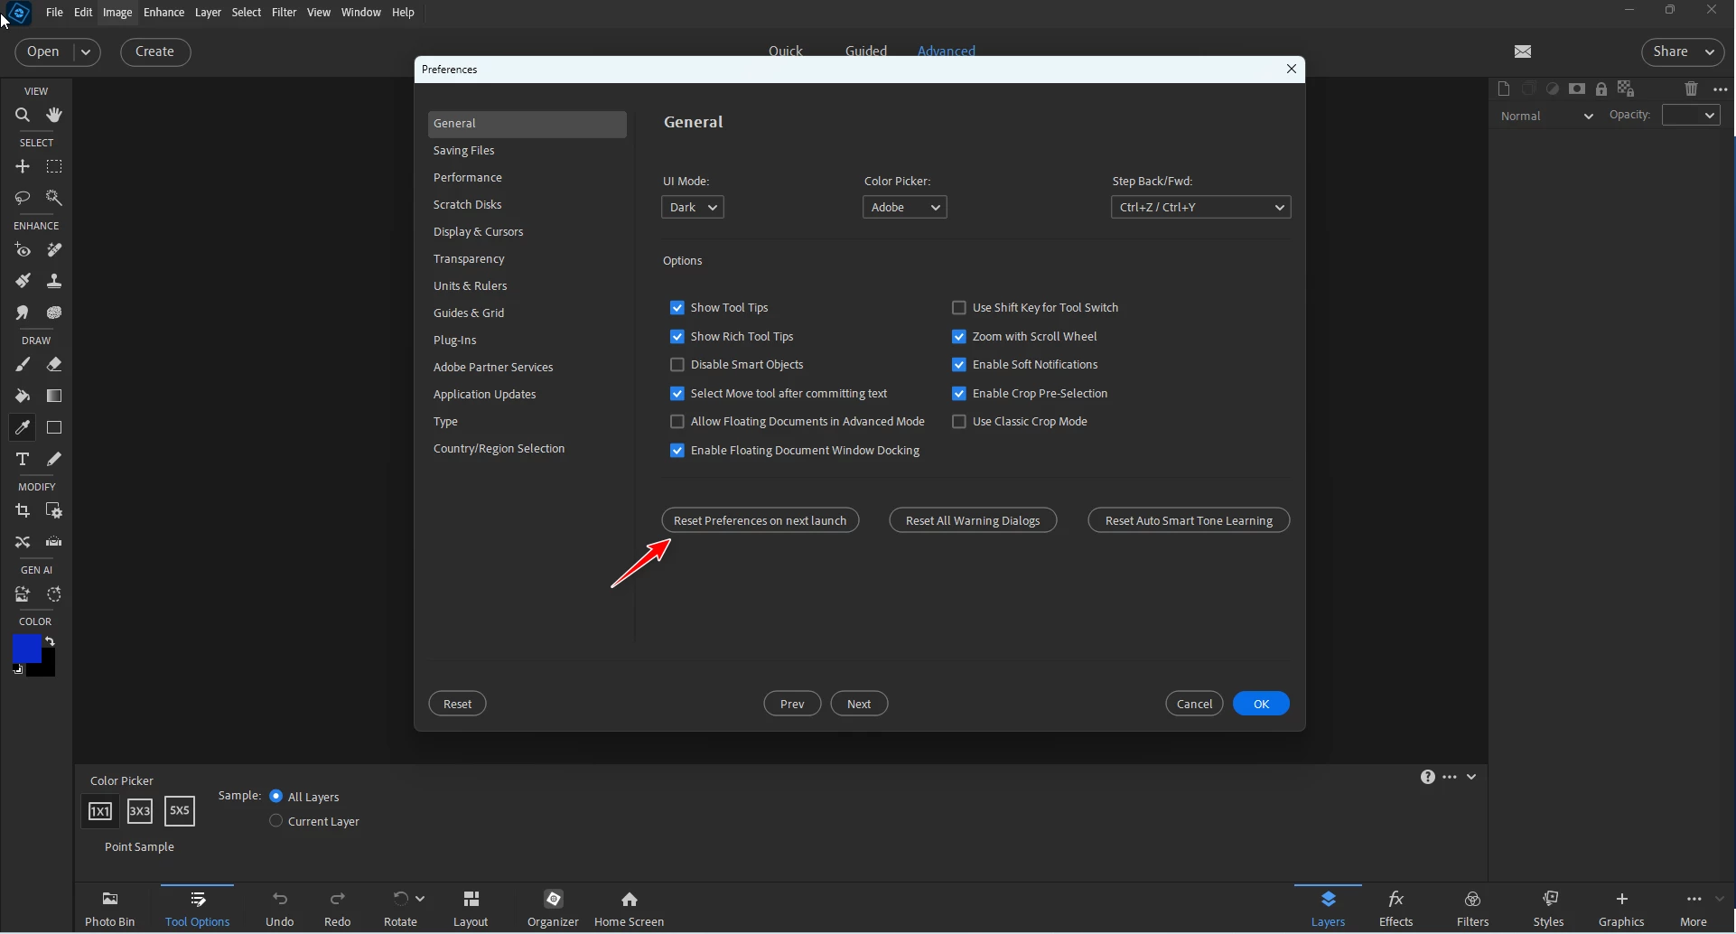
Task: Open Display & Cursors preferences
Action: (527, 232)
